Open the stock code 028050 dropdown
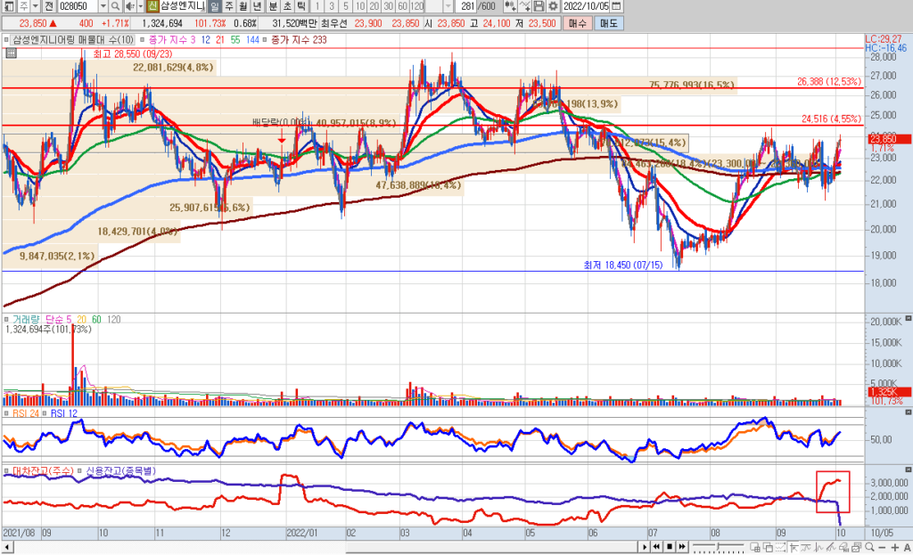The image size is (913, 555). pyautogui.click(x=103, y=6)
